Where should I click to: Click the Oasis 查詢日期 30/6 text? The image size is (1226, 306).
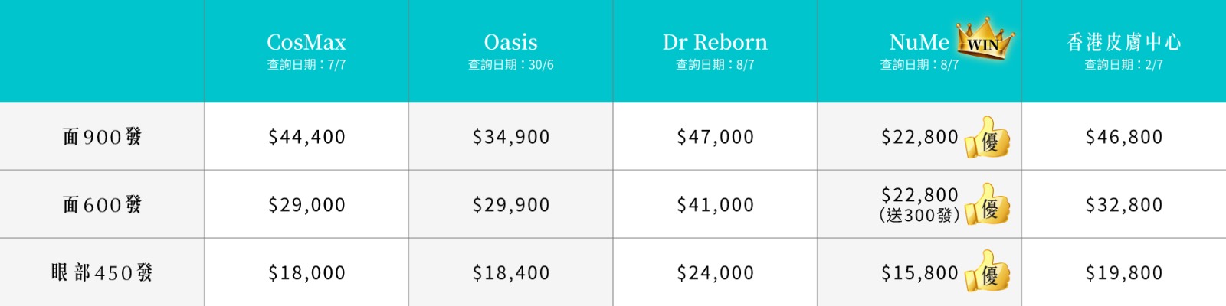pyautogui.click(x=511, y=65)
